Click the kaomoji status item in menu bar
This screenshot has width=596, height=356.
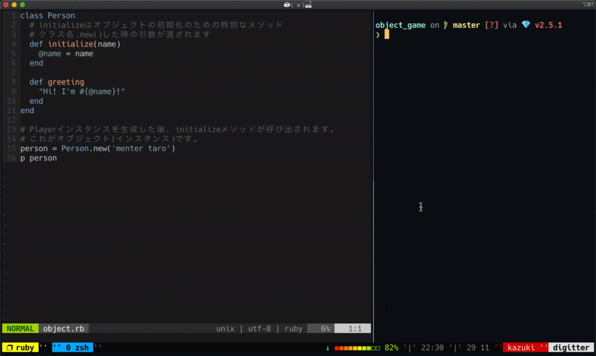coord(297,4)
